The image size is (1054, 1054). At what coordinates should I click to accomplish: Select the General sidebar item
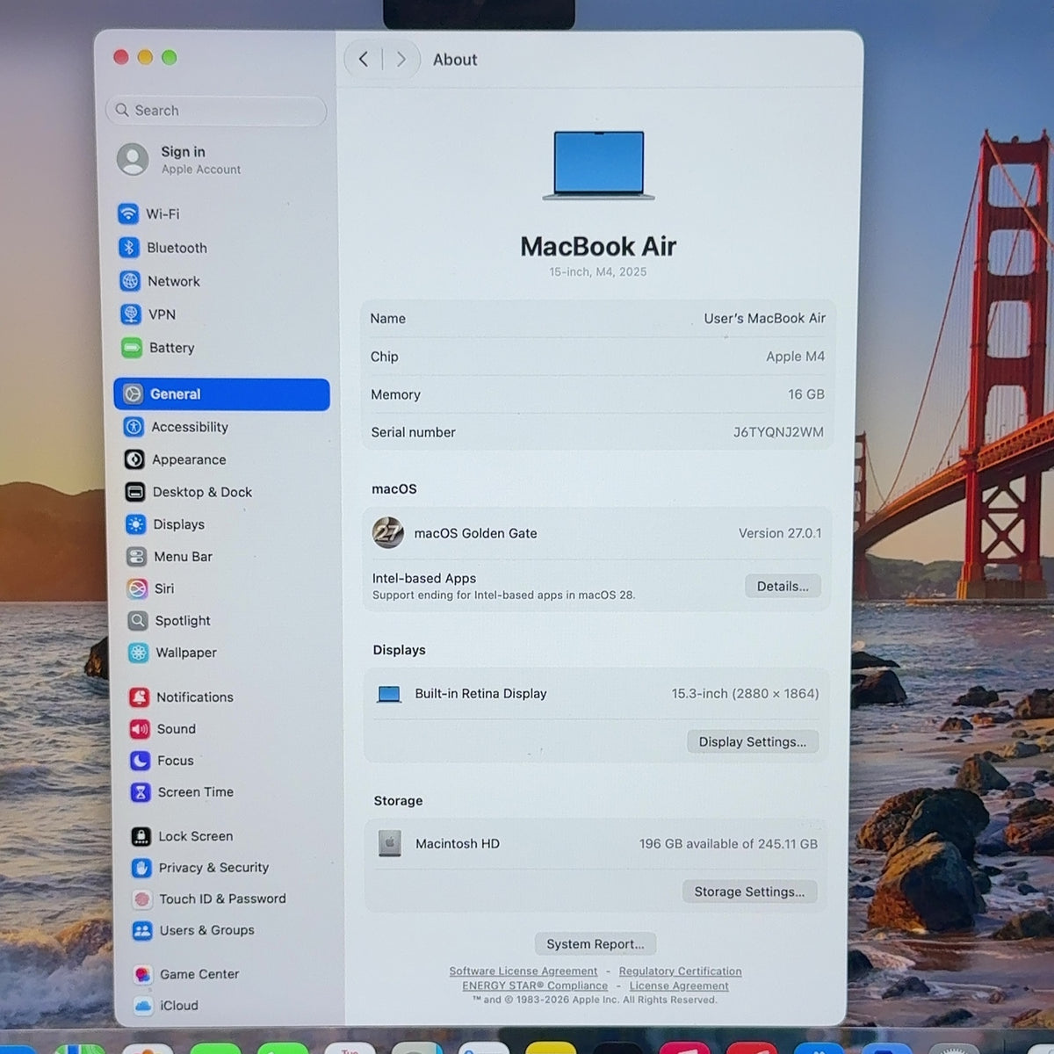222,394
